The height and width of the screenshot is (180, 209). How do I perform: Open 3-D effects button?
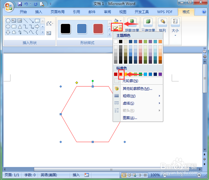148,25
